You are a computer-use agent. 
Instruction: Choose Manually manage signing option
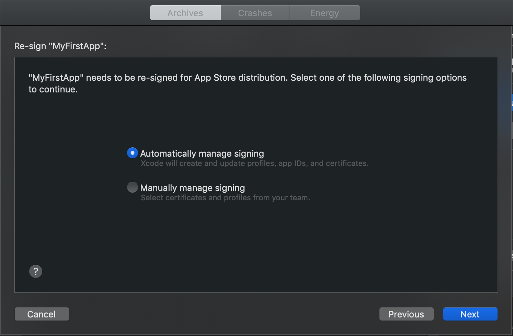[133, 187]
